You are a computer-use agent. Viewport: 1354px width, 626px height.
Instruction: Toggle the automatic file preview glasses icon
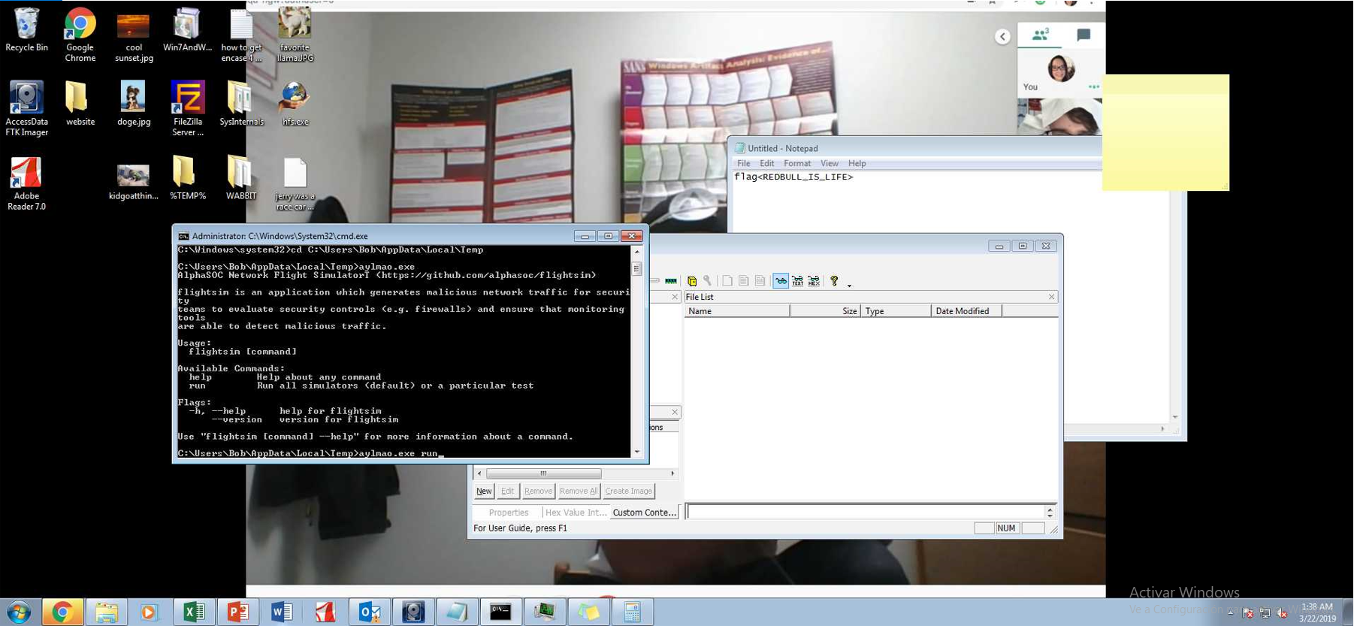point(781,281)
